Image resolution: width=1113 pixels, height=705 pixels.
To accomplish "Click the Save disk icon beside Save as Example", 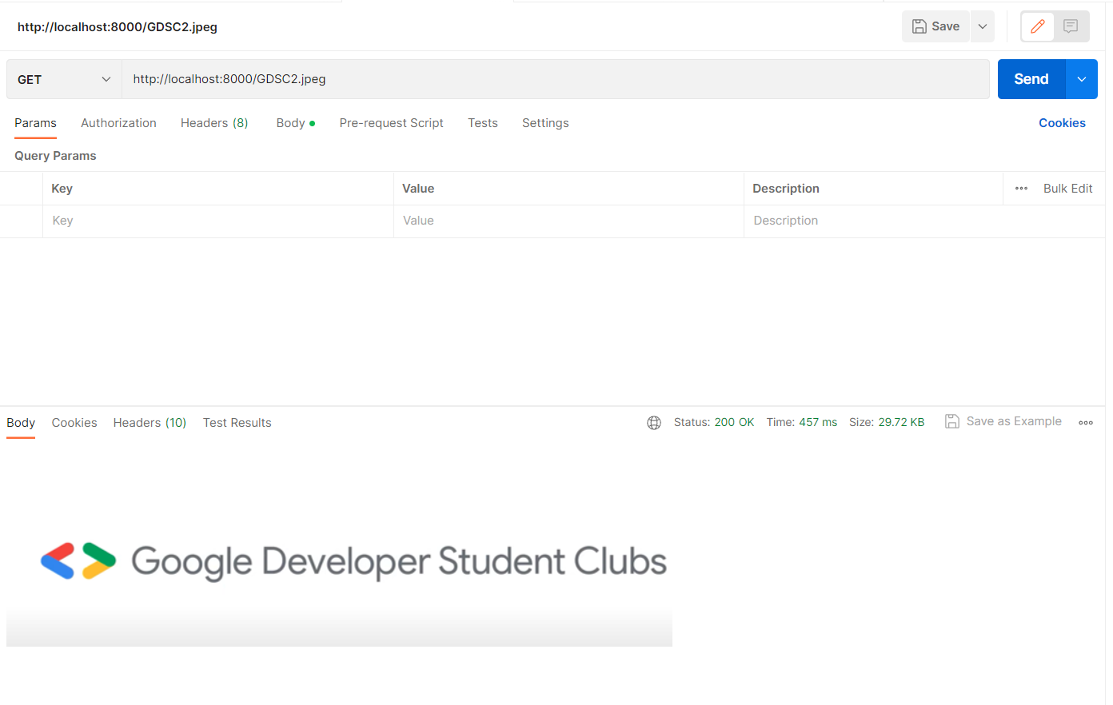I will pos(951,421).
